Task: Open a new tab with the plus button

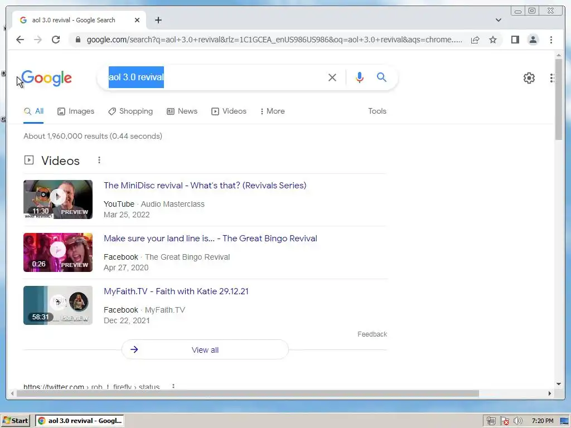Action: pos(158,20)
